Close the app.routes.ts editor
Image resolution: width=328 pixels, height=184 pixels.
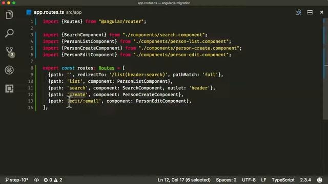point(321,12)
